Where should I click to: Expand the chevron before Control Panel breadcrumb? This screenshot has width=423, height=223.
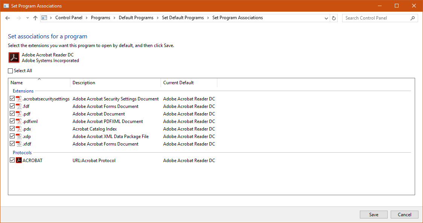click(51, 18)
